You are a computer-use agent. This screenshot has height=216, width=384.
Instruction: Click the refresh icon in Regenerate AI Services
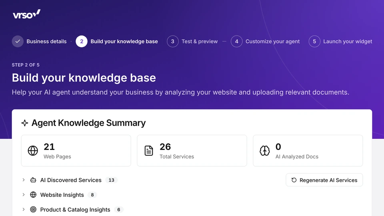pyautogui.click(x=294, y=180)
